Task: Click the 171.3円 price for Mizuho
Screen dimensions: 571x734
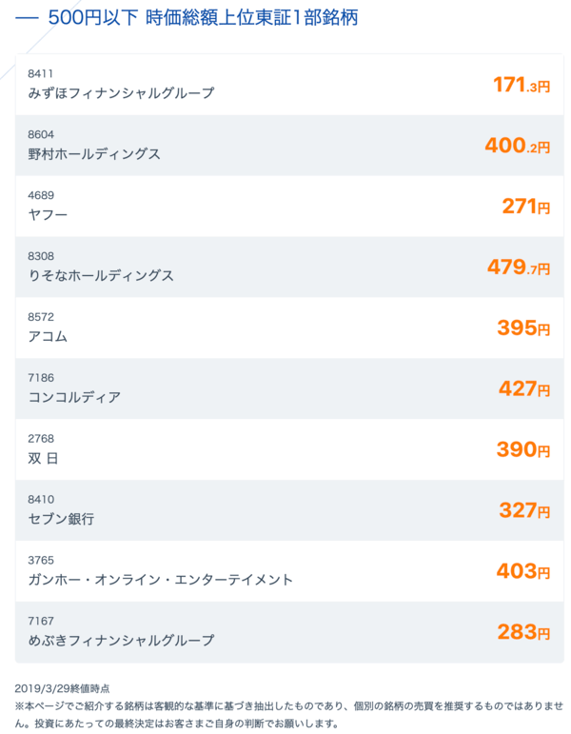Action: (x=522, y=85)
